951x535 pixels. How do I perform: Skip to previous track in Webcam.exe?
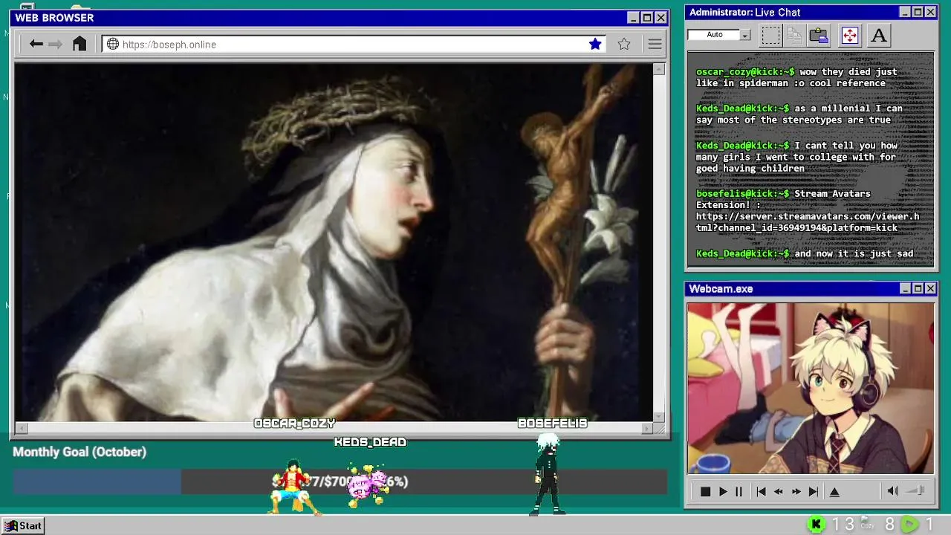(x=761, y=491)
